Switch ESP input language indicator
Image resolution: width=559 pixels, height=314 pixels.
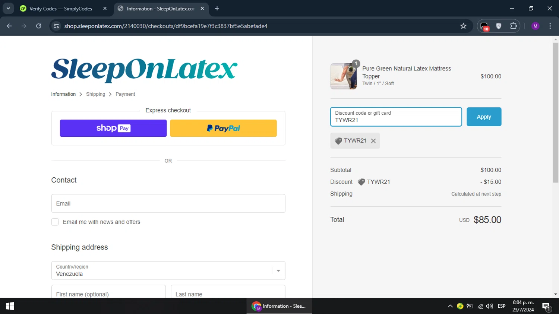[x=502, y=306]
